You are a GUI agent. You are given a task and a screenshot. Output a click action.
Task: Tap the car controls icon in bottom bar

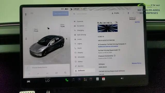29,81
